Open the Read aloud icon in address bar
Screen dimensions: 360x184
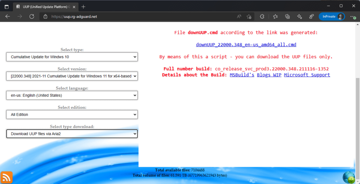click(x=239, y=17)
